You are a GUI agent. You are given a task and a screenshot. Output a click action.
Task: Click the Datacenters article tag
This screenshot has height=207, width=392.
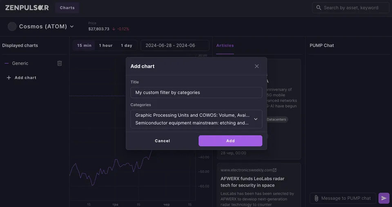pos(277,119)
